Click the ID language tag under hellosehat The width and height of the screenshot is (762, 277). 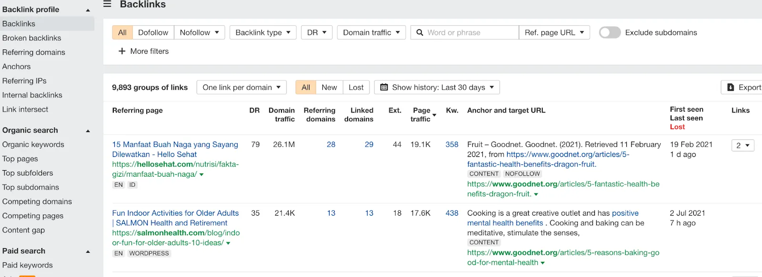point(132,185)
